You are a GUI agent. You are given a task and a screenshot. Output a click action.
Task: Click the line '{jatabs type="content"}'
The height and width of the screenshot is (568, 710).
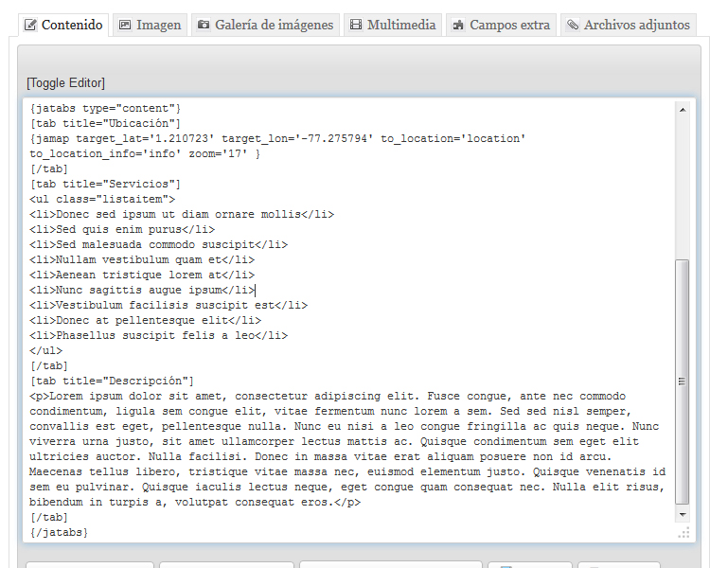pos(105,109)
